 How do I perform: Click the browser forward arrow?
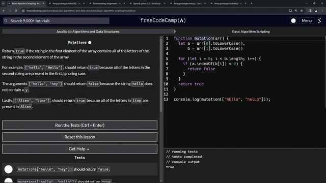click(x=10, y=11)
